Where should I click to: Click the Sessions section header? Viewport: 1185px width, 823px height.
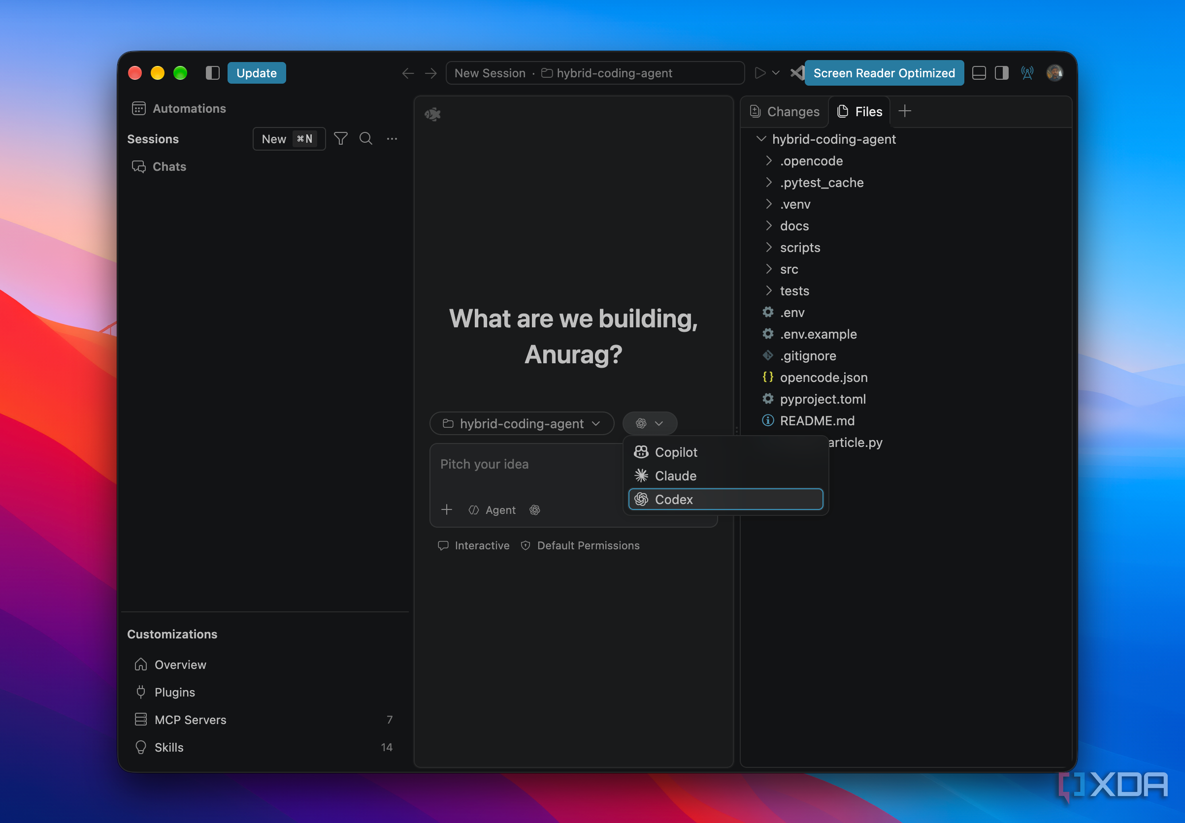(153, 139)
